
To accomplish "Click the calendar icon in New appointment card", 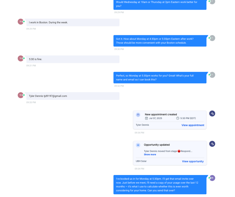I will pyautogui.click(x=138, y=115).
